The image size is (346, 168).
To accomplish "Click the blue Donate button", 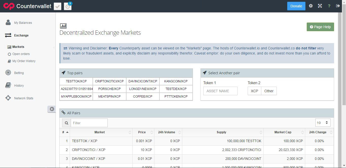I will [x=296, y=6].
